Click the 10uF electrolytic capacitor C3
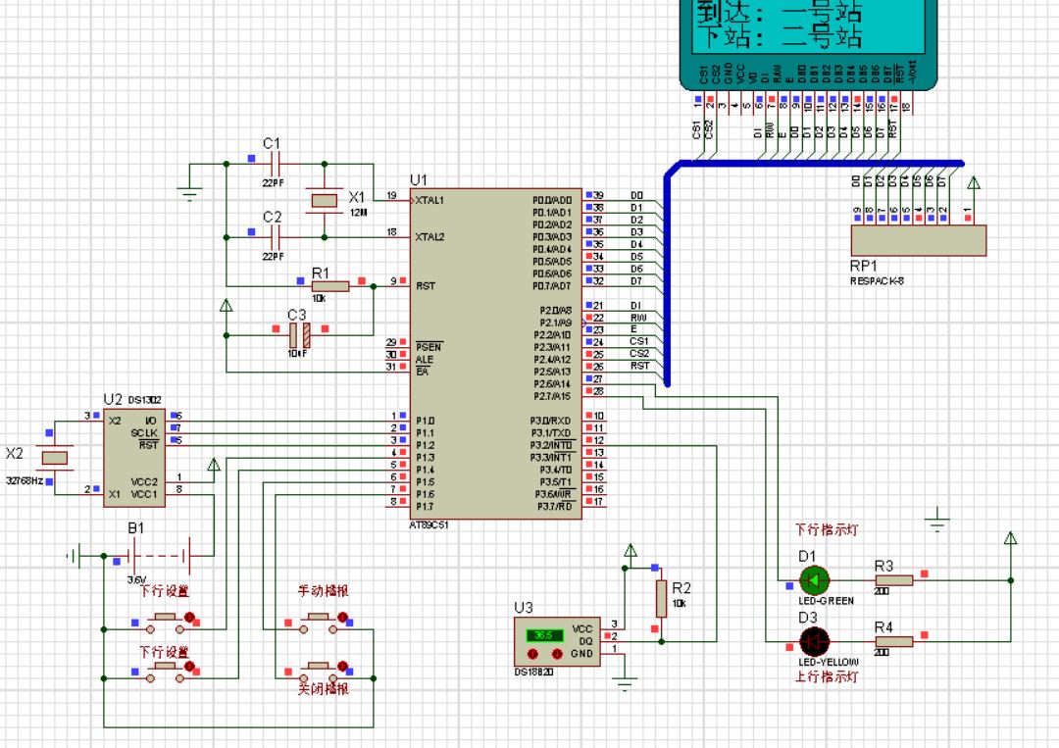1059x748 pixels. point(300,336)
